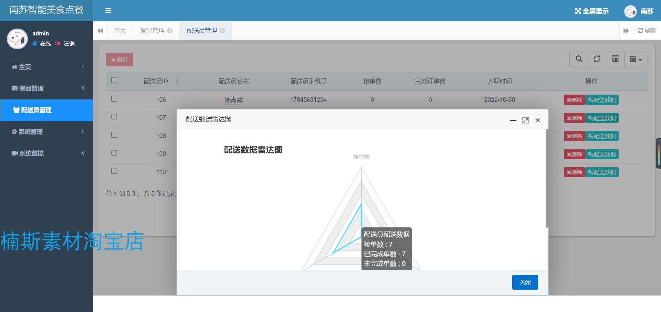Screen dimensions: 661x312
Task: Select 配送员管理 in the sidebar
Action: coord(46,110)
